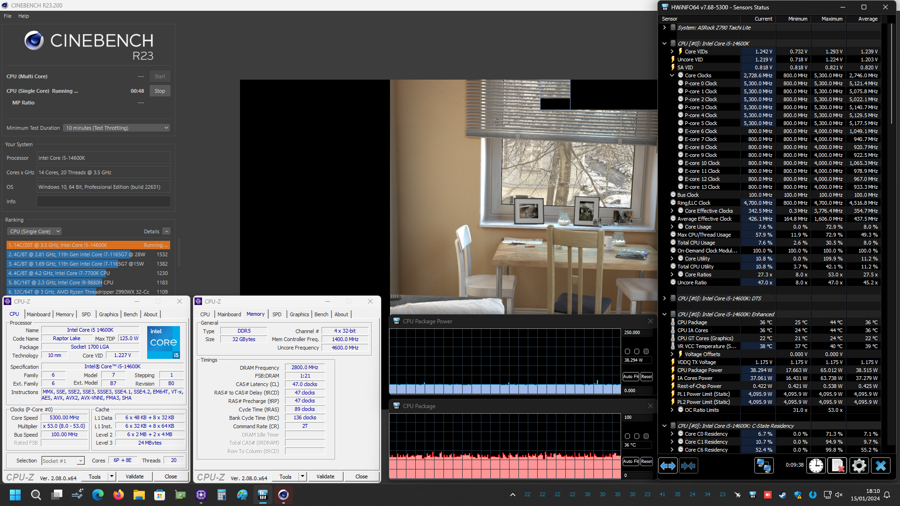Image resolution: width=900 pixels, height=506 pixels.
Task: Click filled color box on CPU Package Power graph
Action: point(646,351)
